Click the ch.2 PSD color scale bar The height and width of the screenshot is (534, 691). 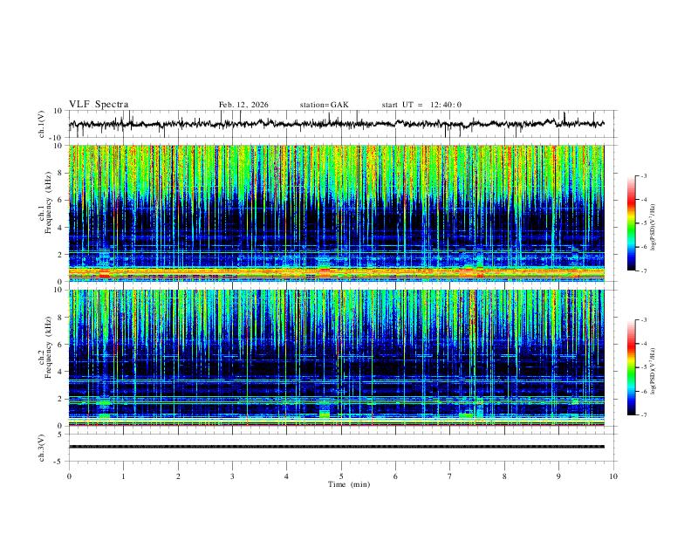pyautogui.click(x=631, y=367)
